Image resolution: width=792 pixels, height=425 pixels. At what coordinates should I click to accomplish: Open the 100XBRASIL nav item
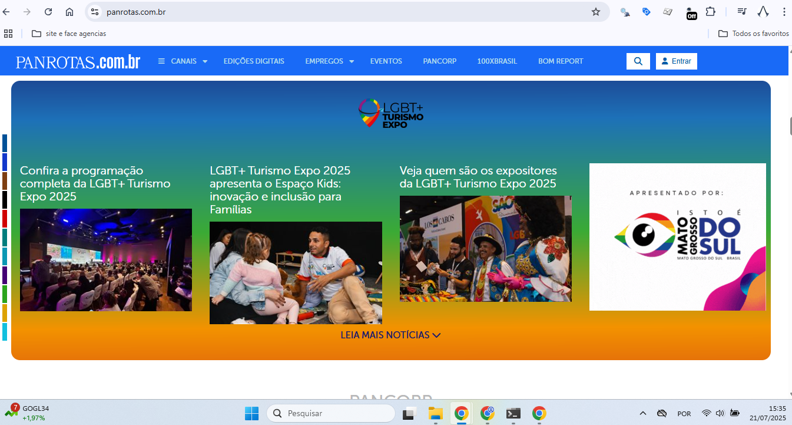pos(497,61)
